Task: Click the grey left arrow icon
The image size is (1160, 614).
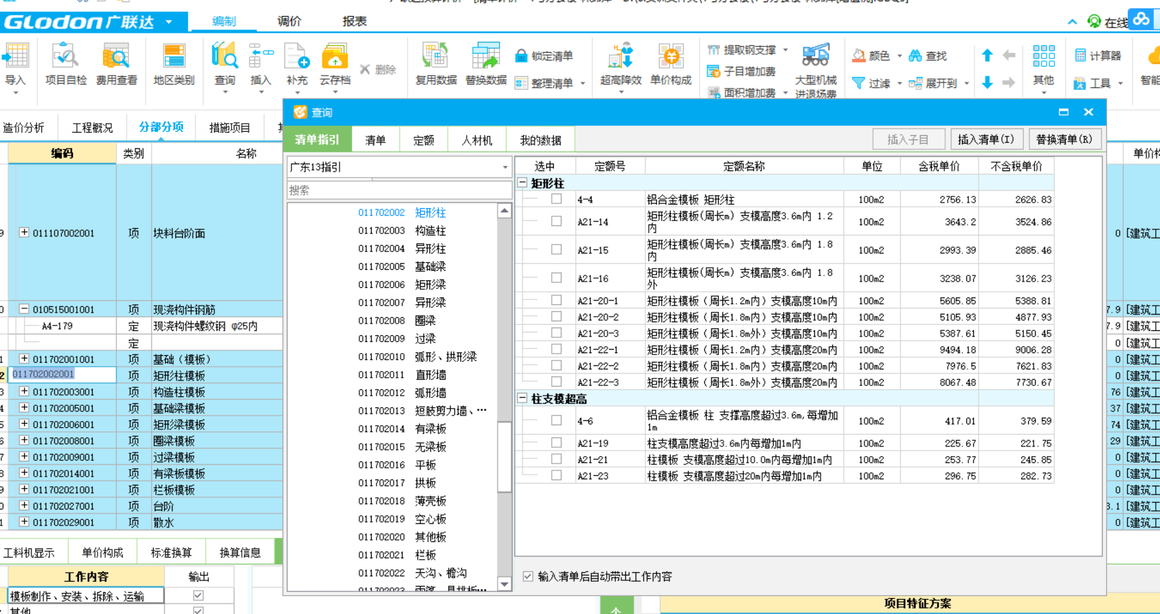Action: point(1009,55)
